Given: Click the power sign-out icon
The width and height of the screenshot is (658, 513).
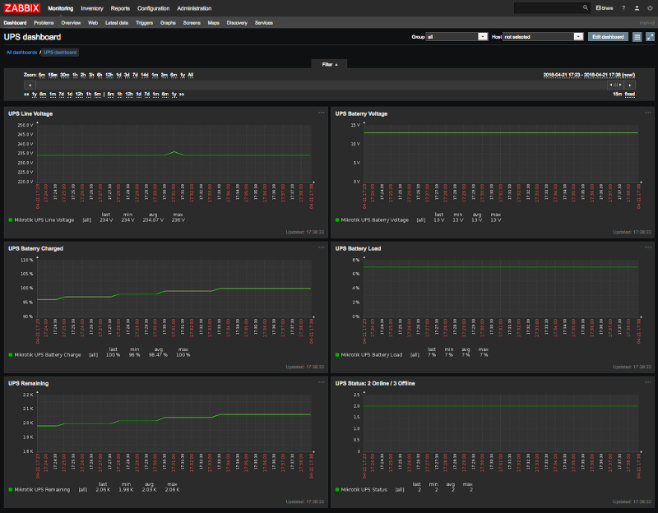Looking at the screenshot, I should point(650,8).
